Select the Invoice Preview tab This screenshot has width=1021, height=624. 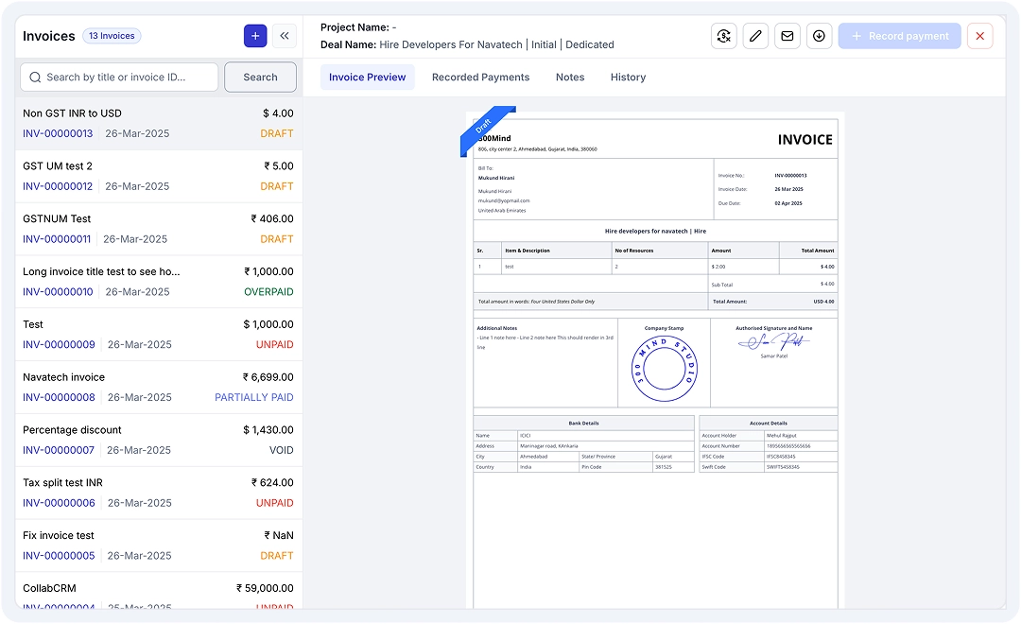pos(367,78)
